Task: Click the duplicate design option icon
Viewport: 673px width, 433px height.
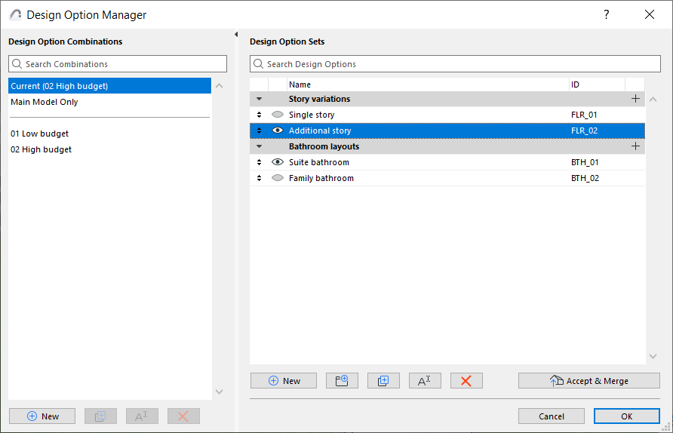Action: tap(383, 381)
